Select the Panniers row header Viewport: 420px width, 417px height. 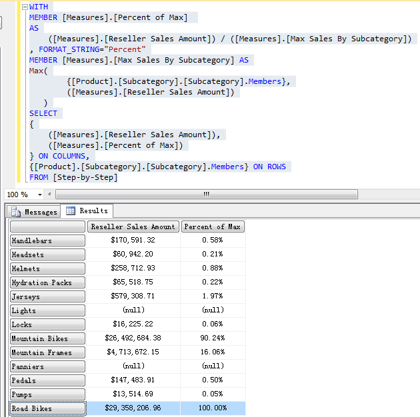coord(48,366)
